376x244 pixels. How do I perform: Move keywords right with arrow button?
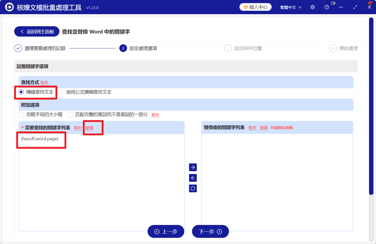tap(193, 167)
